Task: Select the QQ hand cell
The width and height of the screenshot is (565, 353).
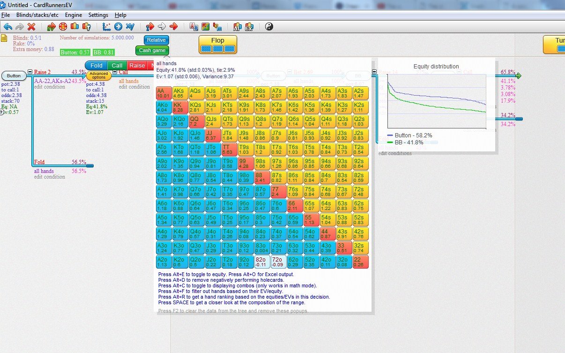Action: tap(196, 121)
